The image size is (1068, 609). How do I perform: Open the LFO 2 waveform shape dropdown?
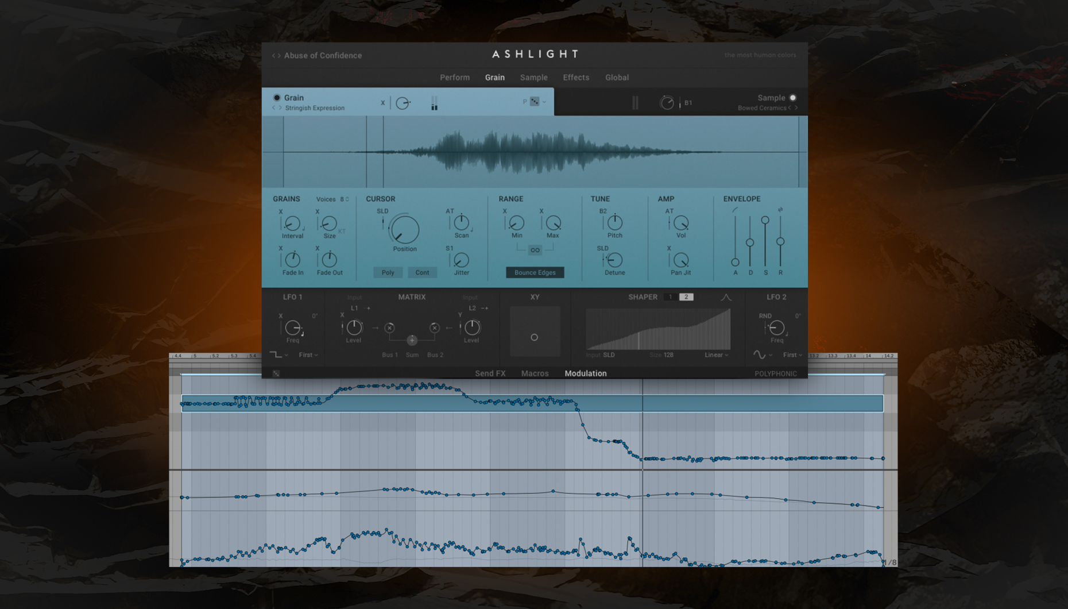coord(763,355)
